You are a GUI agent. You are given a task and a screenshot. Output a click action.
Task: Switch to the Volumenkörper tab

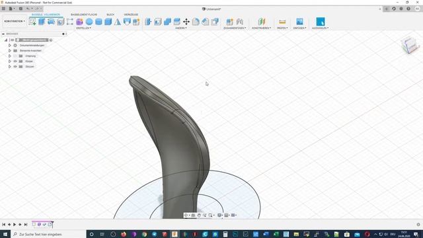click(46, 15)
